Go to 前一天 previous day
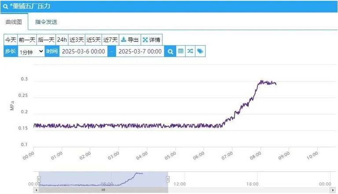The image size is (338, 194). pyautogui.click(x=27, y=40)
